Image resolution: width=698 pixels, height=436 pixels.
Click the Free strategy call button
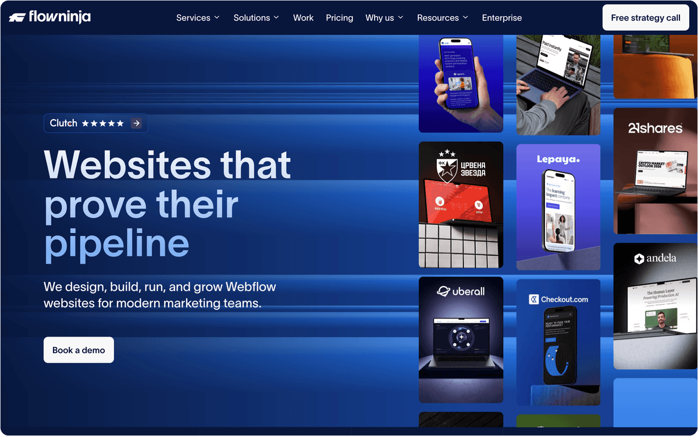pyautogui.click(x=646, y=17)
